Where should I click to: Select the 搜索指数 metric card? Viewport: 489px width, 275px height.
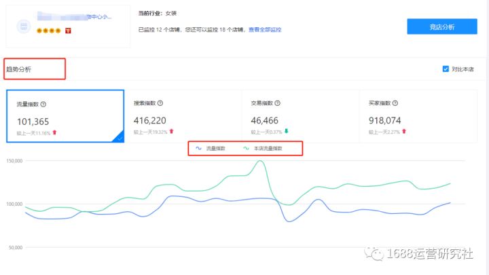[x=183, y=116]
